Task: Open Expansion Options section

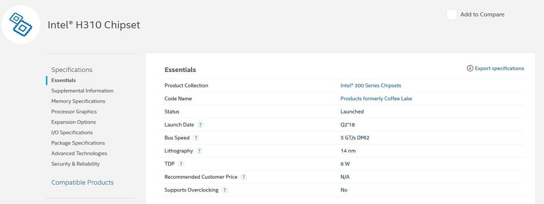Action: click(74, 122)
